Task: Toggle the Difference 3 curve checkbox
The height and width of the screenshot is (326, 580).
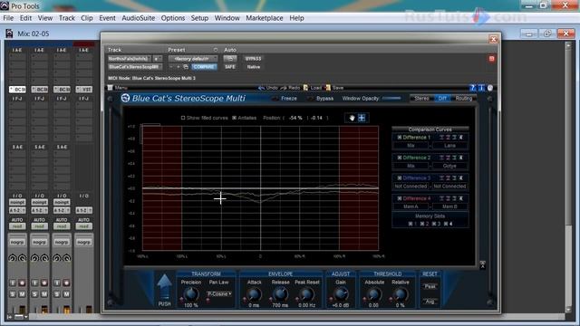Action: click(x=400, y=177)
